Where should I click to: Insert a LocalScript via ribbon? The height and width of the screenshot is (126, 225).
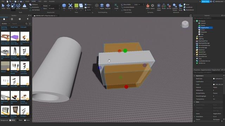click(188, 7)
